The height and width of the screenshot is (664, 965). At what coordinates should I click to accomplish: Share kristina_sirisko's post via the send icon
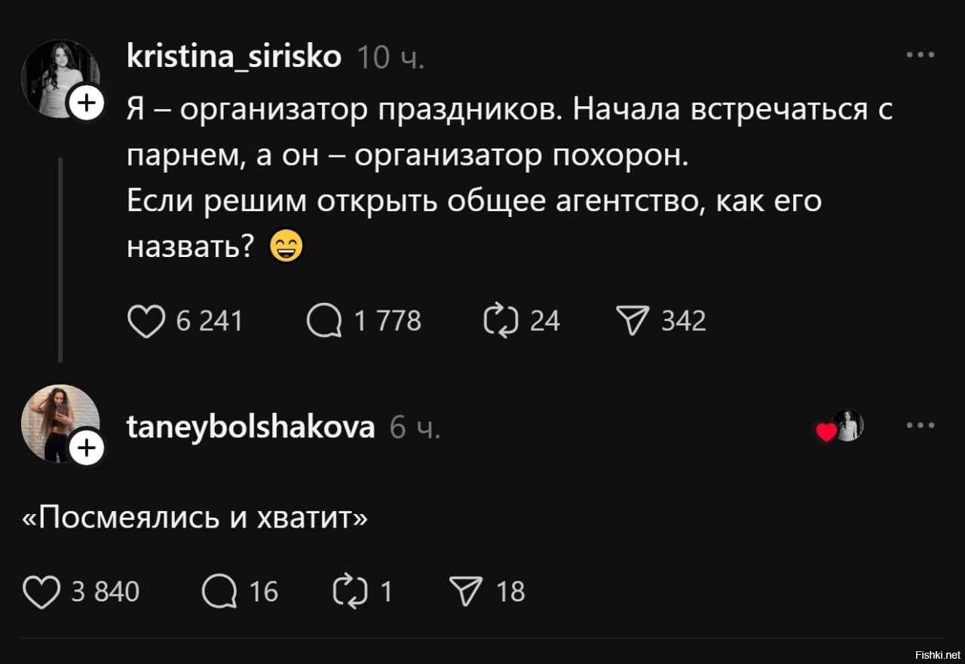(x=633, y=322)
